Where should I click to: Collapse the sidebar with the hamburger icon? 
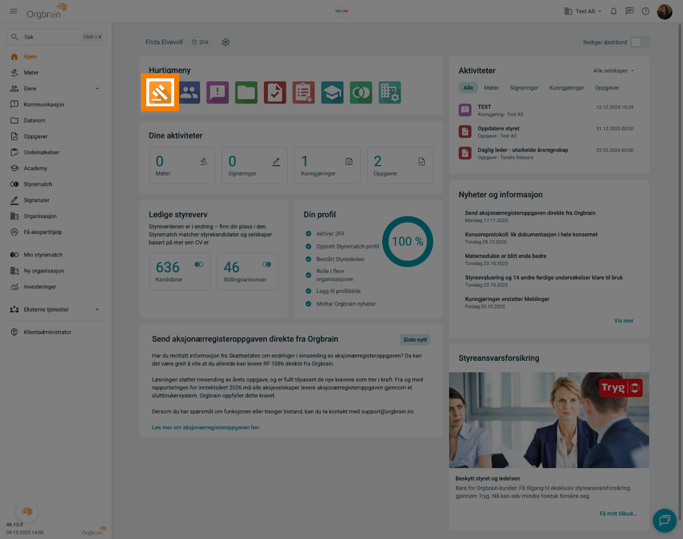[13, 11]
